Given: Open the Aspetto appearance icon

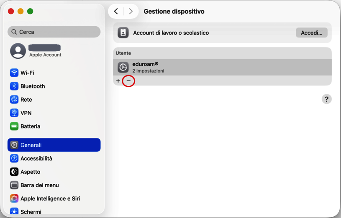Looking at the screenshot, I should (14, 172).
